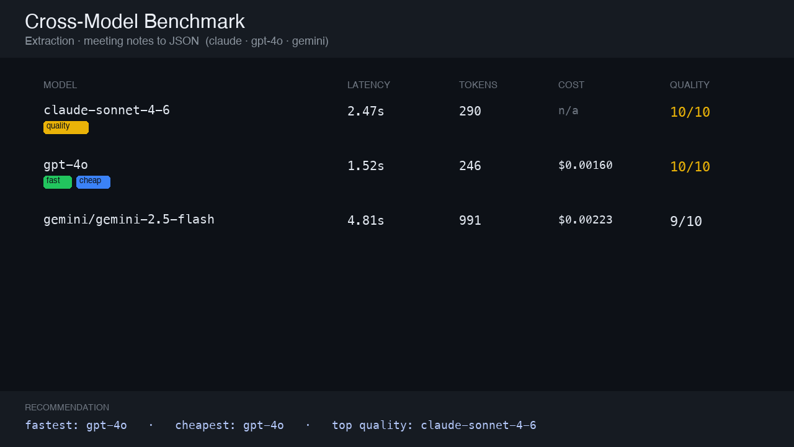
Task: Click the green 'fast' badge
Action: pyautogui.click(x=58, y=182)
